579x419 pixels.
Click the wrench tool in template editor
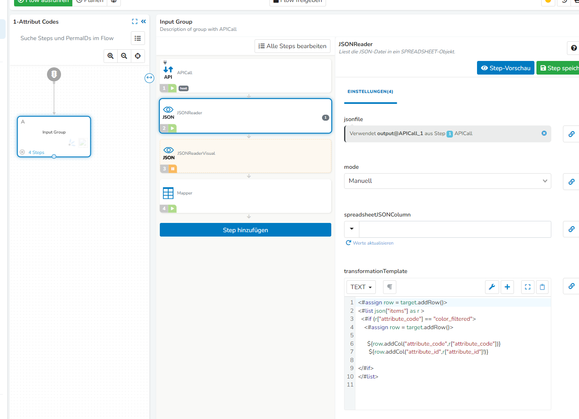(492, 287)
